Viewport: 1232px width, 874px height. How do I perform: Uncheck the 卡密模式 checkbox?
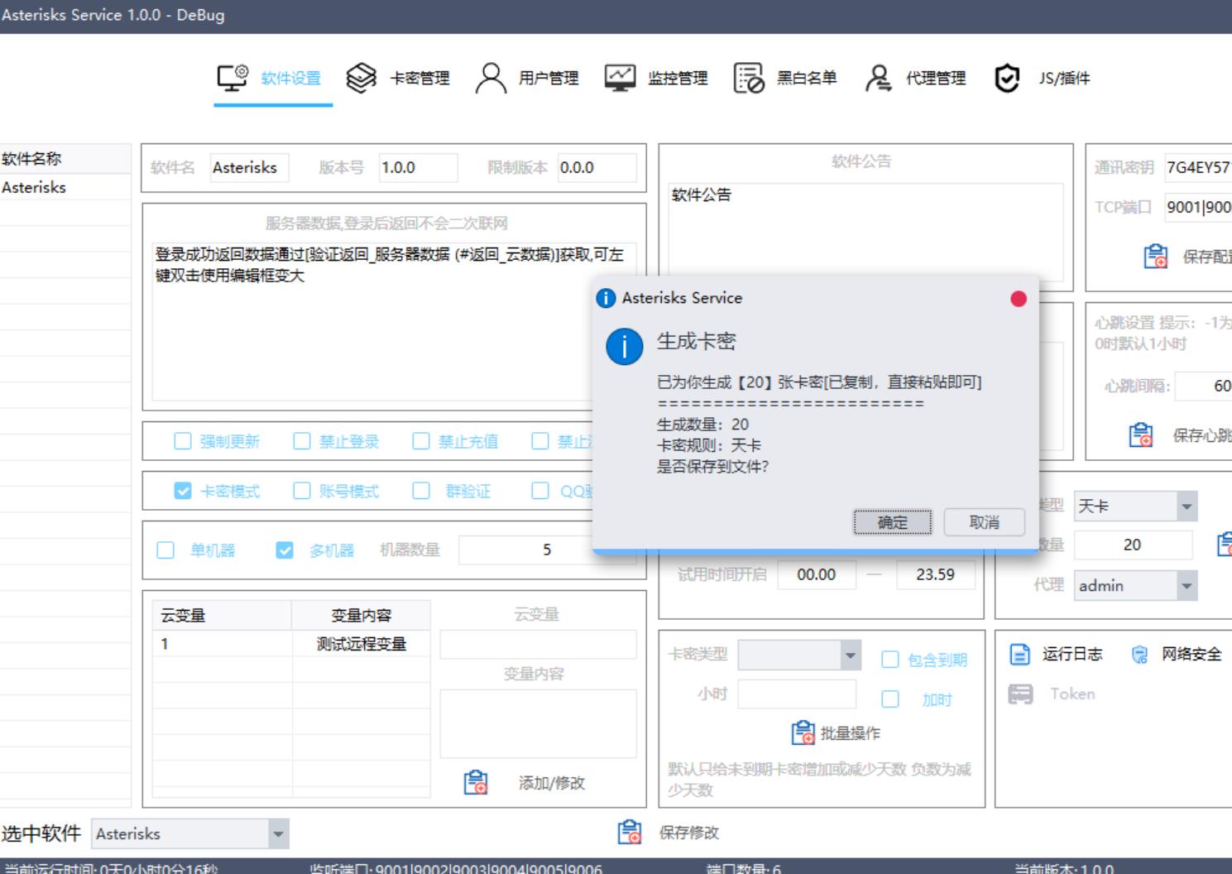[183, 491]
